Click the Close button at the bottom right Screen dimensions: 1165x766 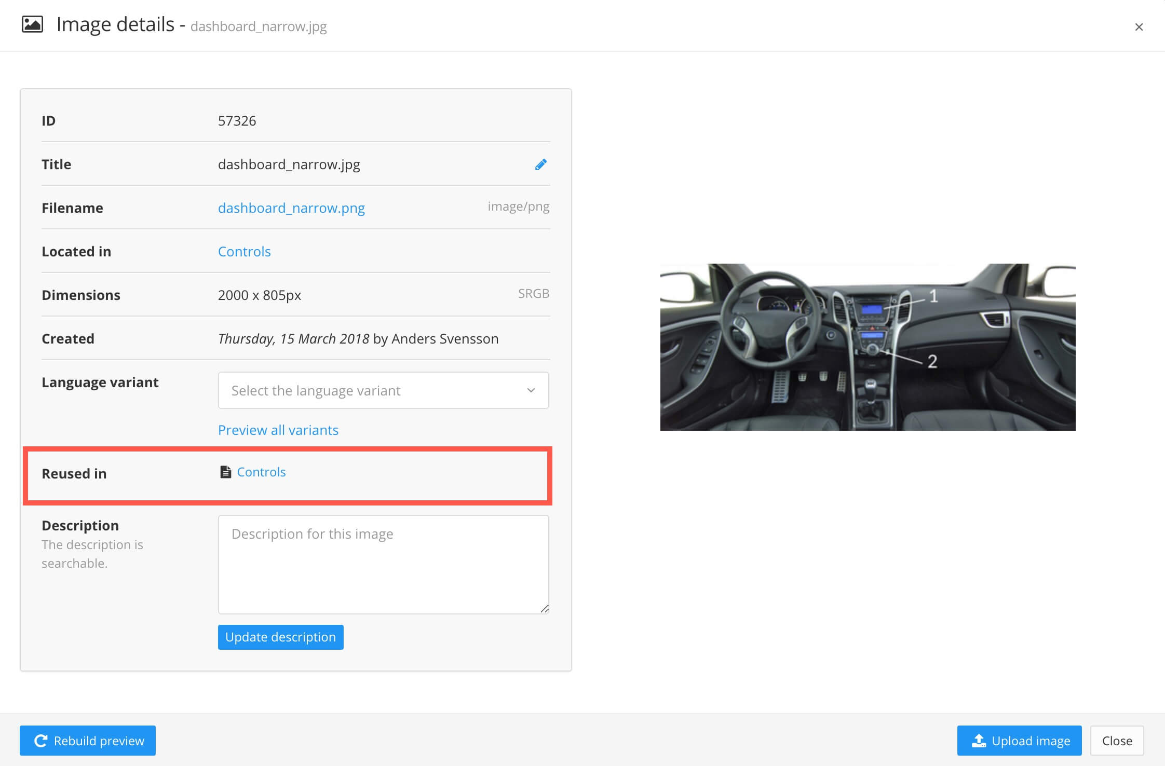[1117, 741]
